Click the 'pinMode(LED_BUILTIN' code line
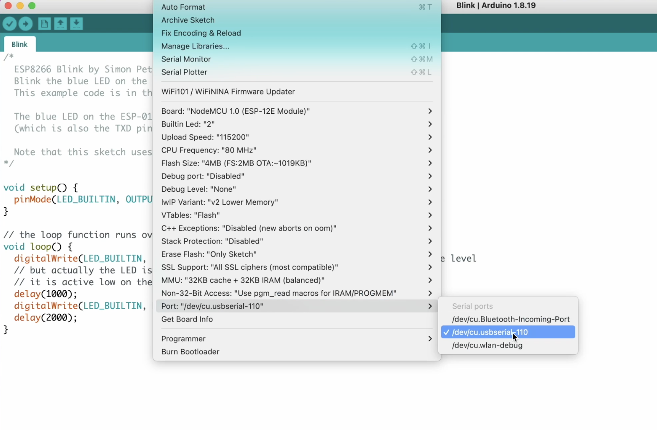This screenshot has height=430, width=657. 83,199
